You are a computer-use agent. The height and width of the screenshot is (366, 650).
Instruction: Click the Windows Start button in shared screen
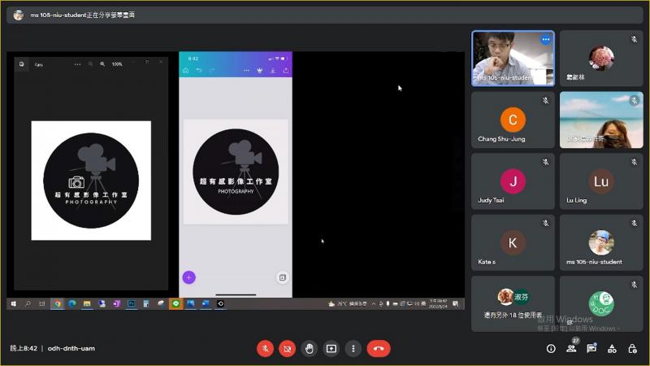tap(14, 303)
